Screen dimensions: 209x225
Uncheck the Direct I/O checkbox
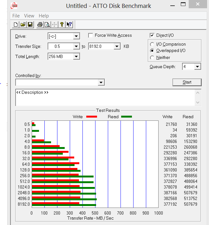click(x=152, y=35)
